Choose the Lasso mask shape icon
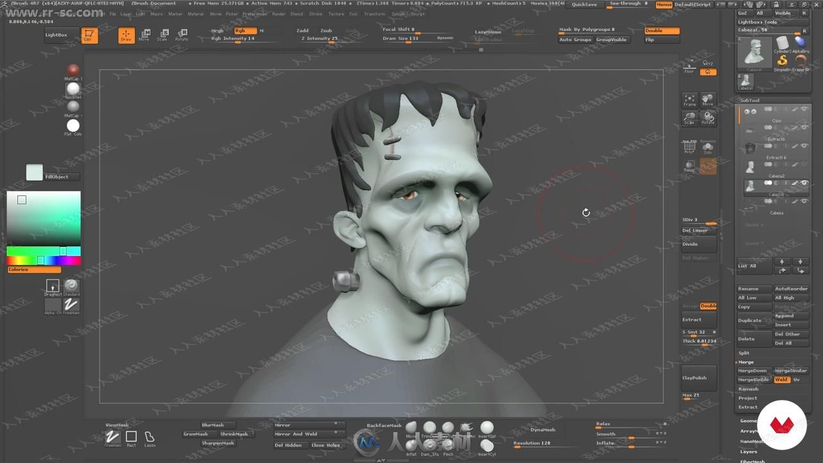 (149, 438)
